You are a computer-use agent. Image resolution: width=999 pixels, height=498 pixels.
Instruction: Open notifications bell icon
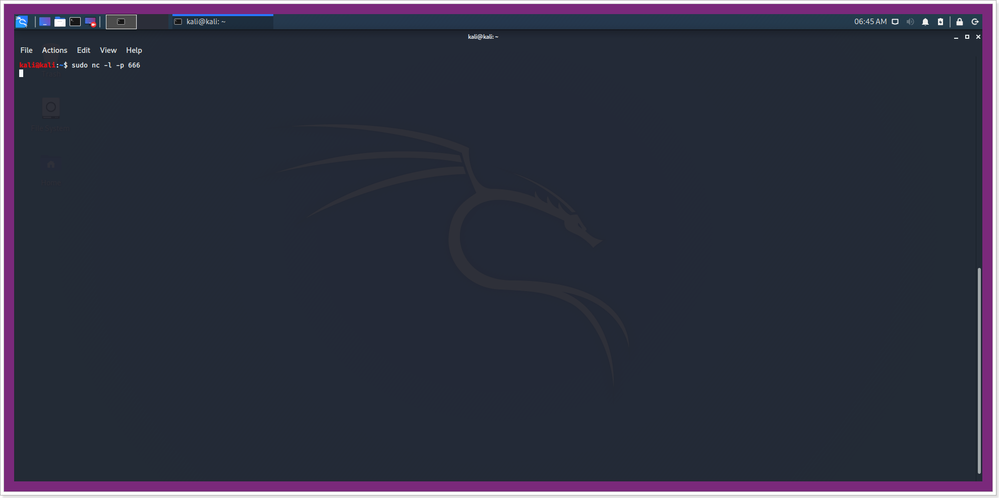(x=925, y=22)
